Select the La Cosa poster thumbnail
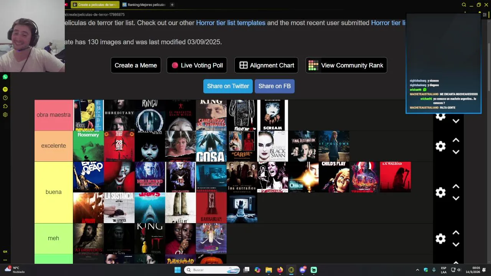The width and height of the screenshot is (491, 276). [x=211, y=146]
